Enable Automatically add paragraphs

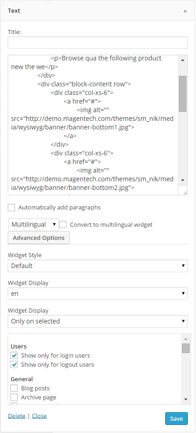tap(11, 208)
